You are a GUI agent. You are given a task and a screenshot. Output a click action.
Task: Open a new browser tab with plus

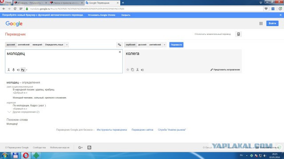[x=123, y=3]
